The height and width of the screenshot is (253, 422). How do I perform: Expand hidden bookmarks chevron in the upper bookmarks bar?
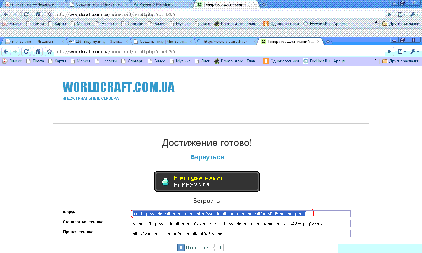coord(376,23)
